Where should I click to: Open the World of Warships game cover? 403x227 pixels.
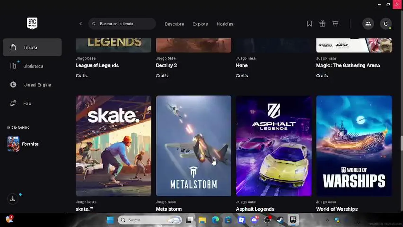(354, 146)
